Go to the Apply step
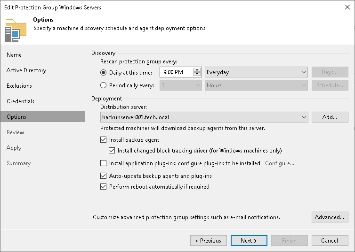The height and width of the screenshot is (252, 355). click(14, 148)
